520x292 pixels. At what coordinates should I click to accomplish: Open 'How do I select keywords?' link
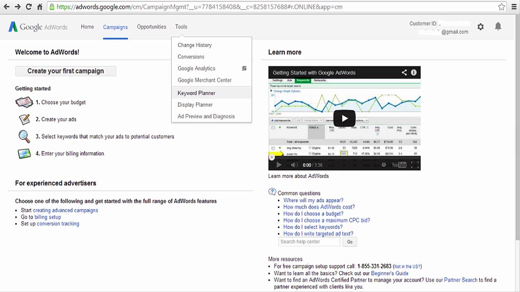[313, 227]
